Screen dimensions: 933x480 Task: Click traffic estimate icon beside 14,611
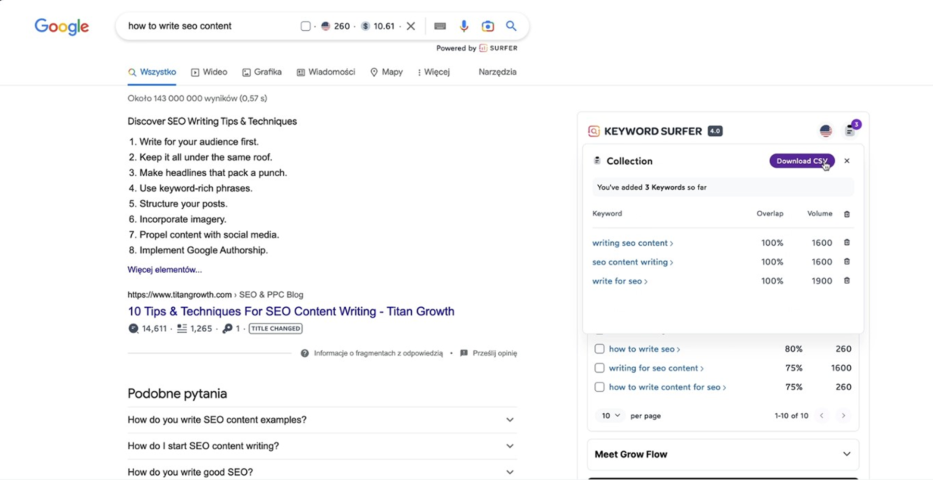coord(133,328)
